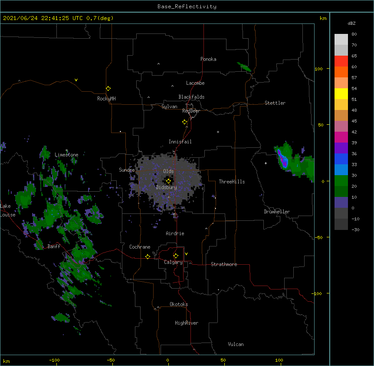Click the Sylvan label
374x366 pixels.
point(169,106)
